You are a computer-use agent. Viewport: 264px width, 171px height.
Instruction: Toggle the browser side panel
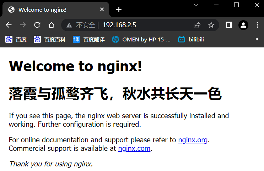click(229, 25)
